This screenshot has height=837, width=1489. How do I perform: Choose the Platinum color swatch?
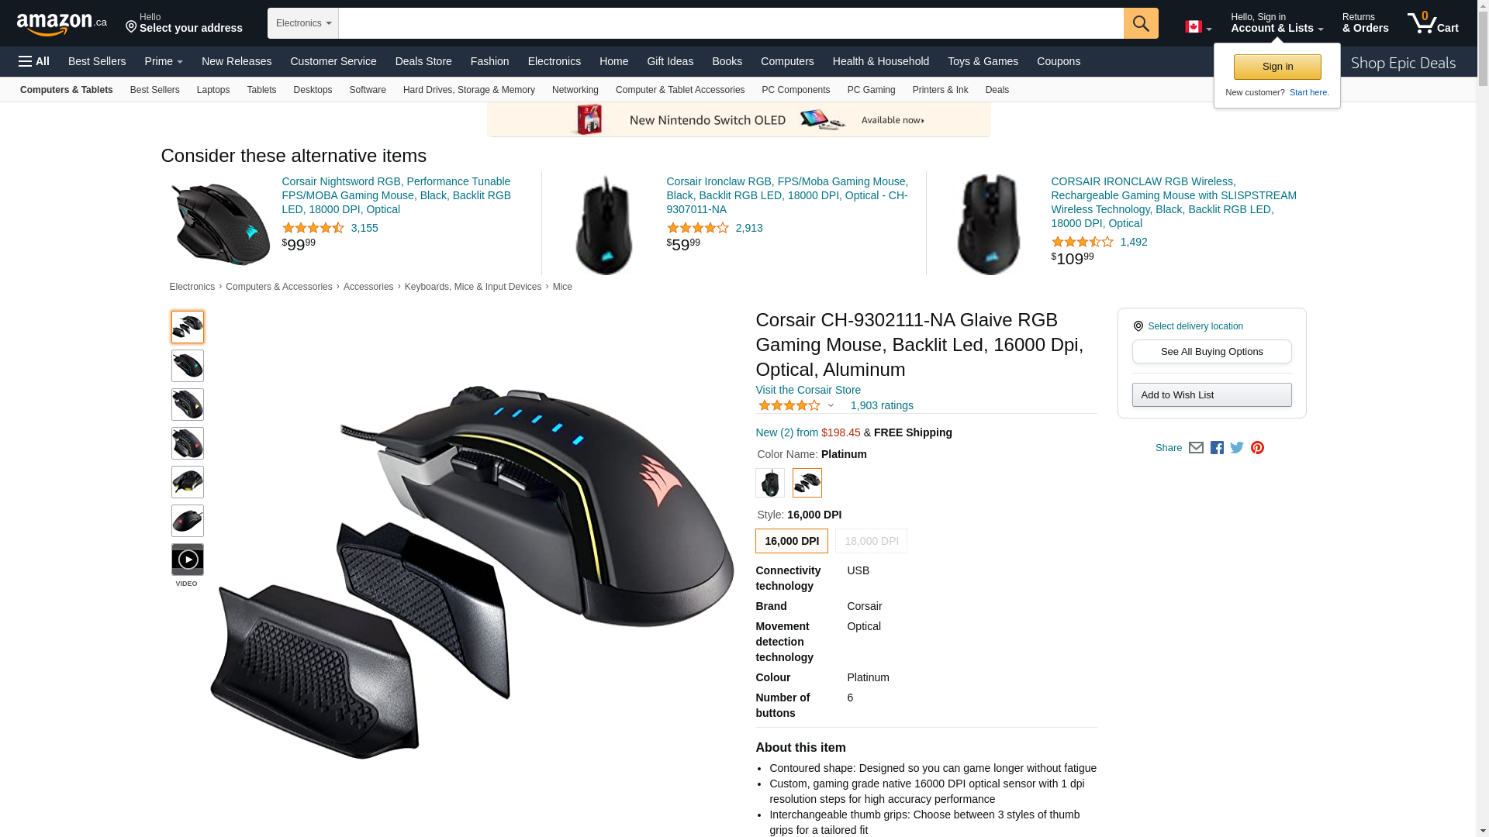coord(807,483)
